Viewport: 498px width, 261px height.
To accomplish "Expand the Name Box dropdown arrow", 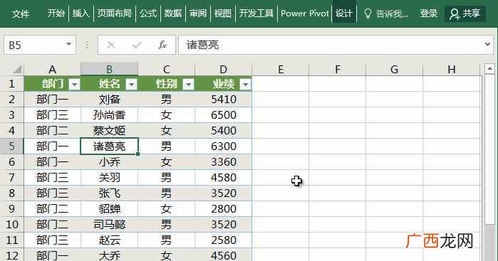I will pos(68,44).
